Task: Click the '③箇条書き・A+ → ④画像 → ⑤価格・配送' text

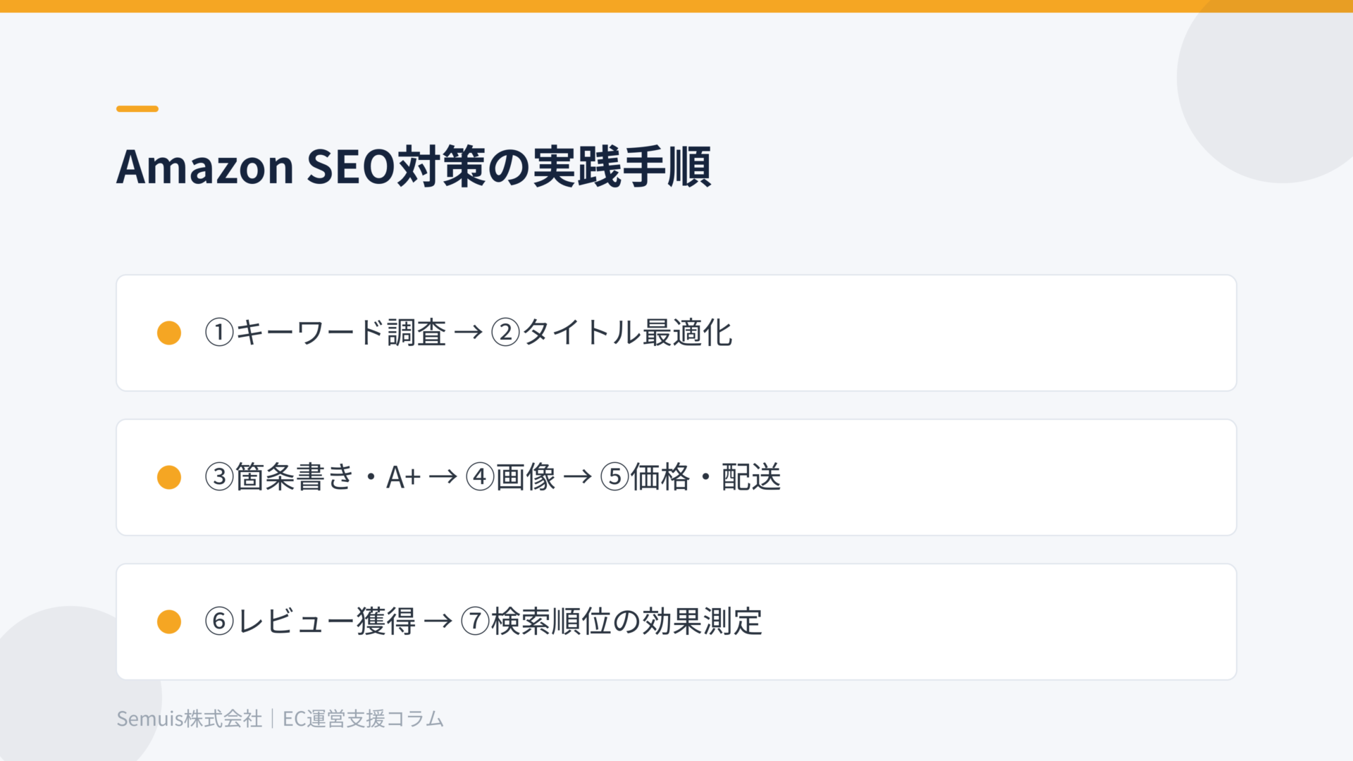Action: click(x=493, y=477)
